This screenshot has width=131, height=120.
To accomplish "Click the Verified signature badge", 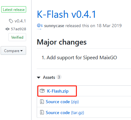I will click(x=17, y=37).
